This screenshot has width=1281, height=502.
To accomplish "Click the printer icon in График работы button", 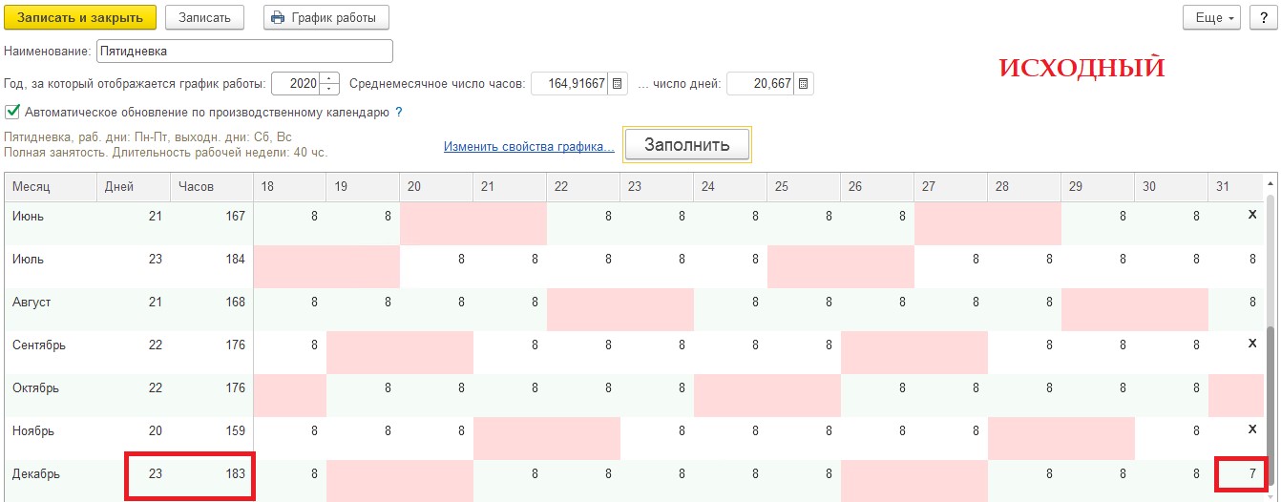I will pos(278,17).
